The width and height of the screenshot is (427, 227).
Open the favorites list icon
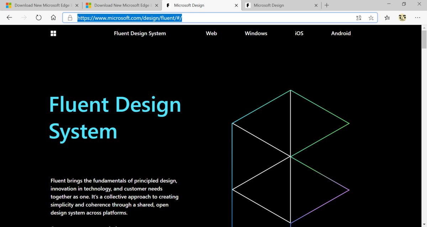pyautogui.click(x=387, y=18)
